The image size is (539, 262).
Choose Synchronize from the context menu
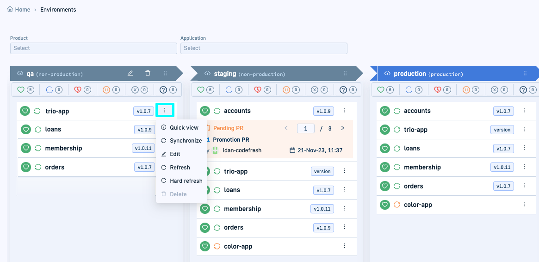[186, 141]
